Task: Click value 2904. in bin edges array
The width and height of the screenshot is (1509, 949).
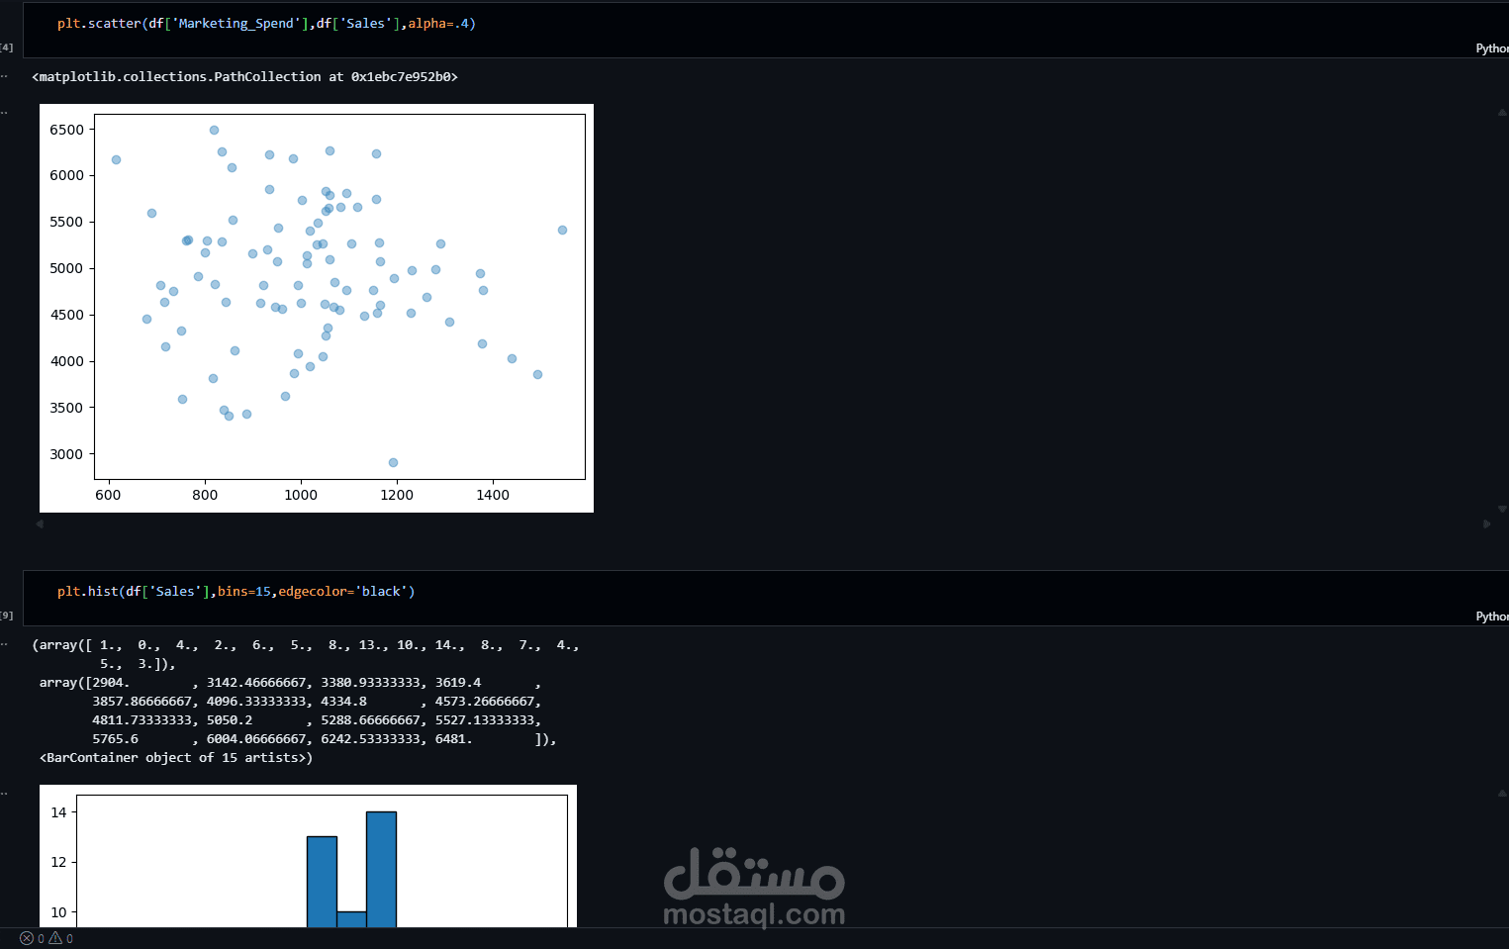Action: coord(111,683)
